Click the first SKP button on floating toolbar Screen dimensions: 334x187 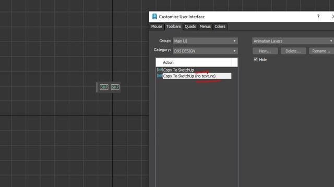tap(104, 87)
